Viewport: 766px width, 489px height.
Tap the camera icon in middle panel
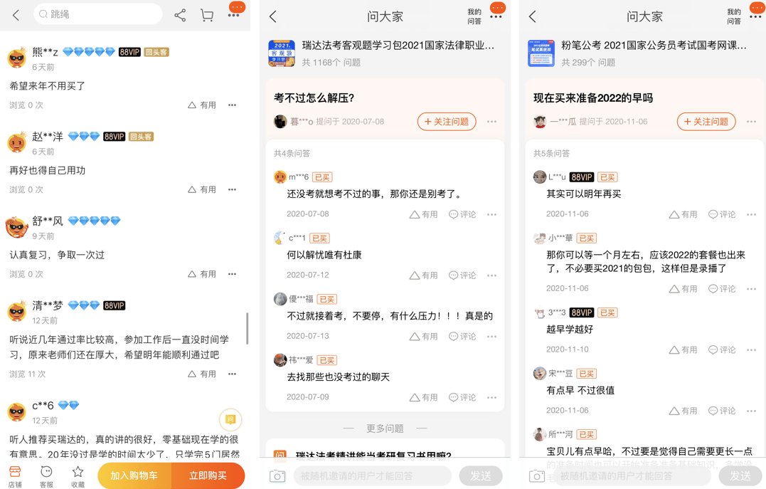(x=277, y=475)
